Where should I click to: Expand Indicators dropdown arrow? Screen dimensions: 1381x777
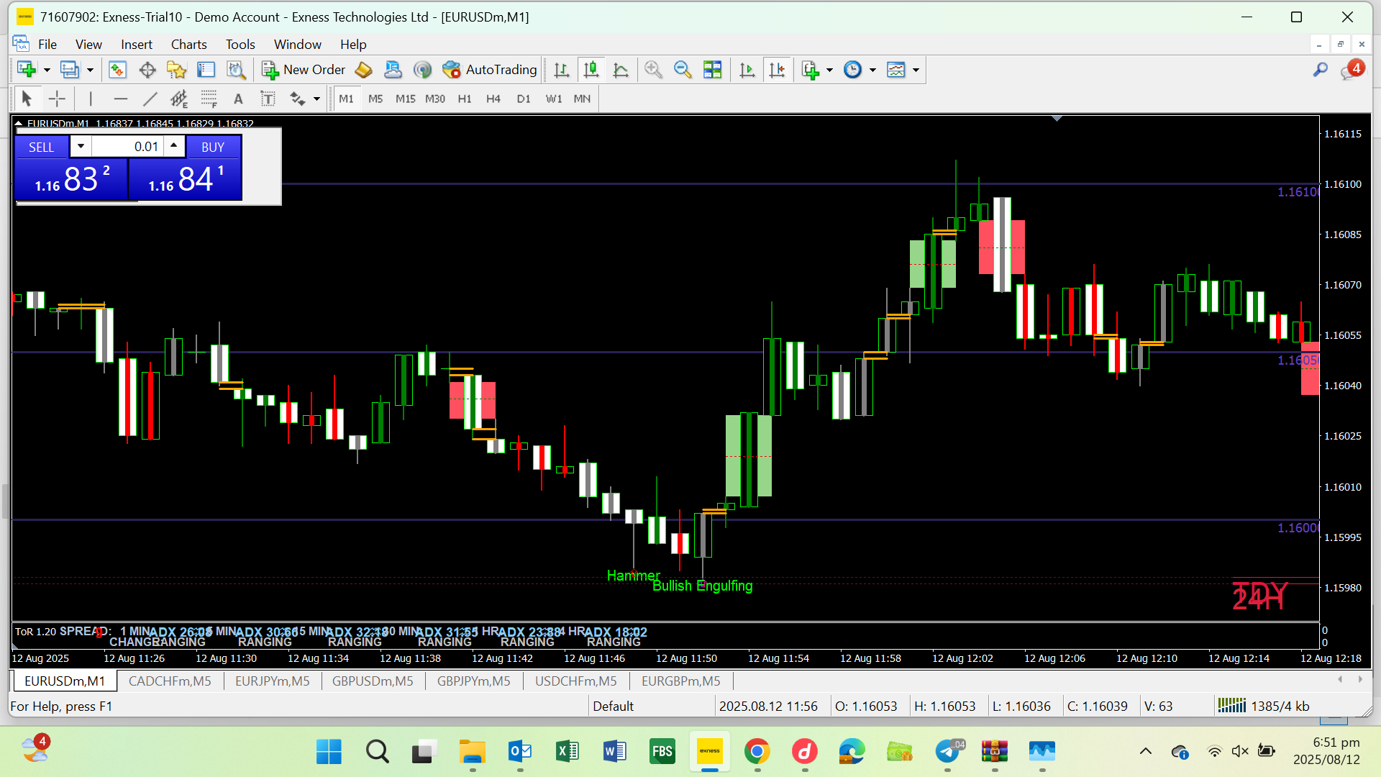pyautogui.click(x=829, y=70)
